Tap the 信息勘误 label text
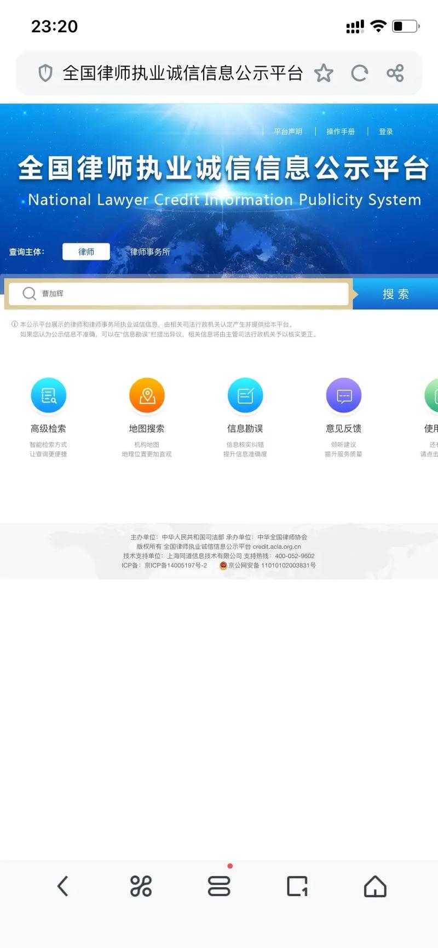The width and height of the screenshot is (438, 948). tap(245, 428)
